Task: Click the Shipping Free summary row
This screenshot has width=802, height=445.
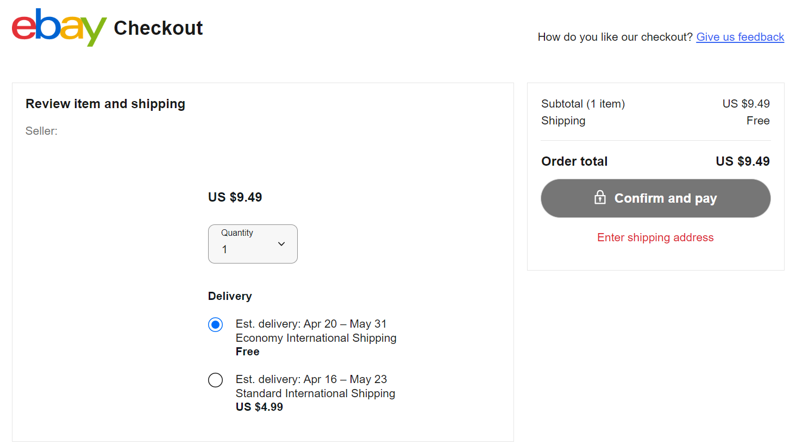Action: [655, 121]
